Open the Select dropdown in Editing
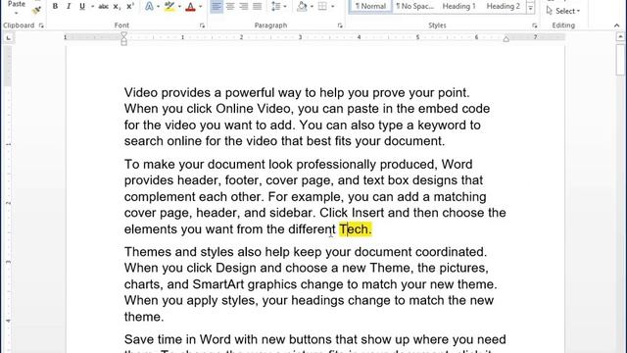627x353 pixels. click(563, 11)
